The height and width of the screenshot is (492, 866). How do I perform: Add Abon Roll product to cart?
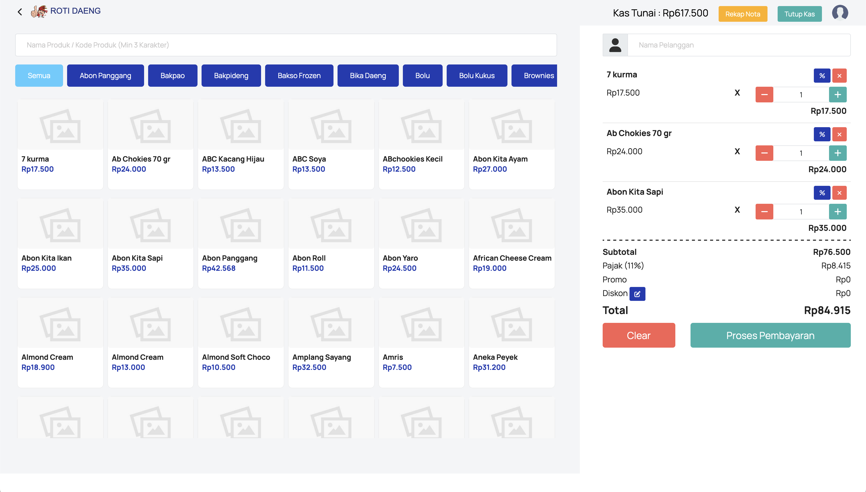tap(331, 243)
